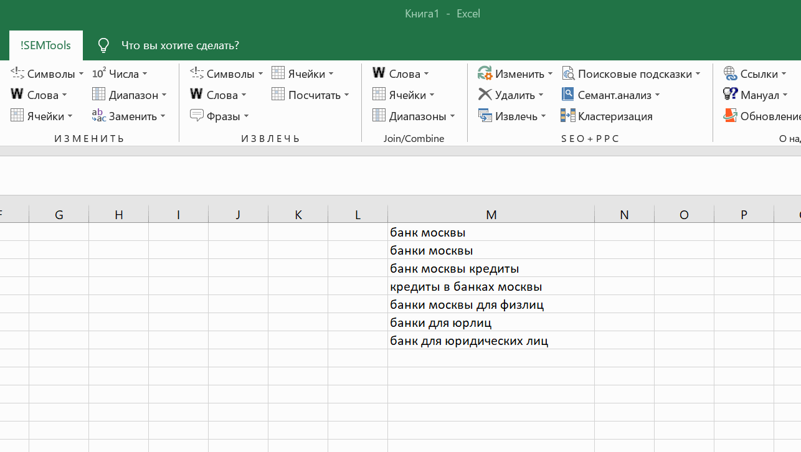The image size is (801, 452).
Task: Click the Фразы speech bubble icon
Action: [x=197, y=116]
